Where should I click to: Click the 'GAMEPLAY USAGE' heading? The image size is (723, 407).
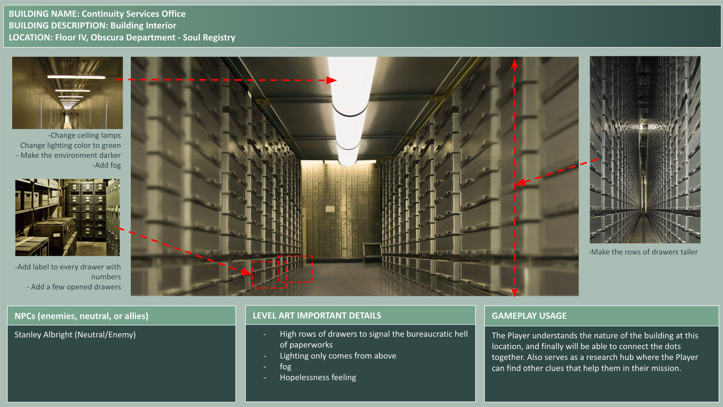point(529,316)
